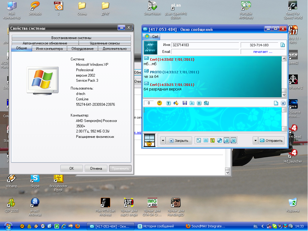Click the font 'T' text formatting icon
The image size is (308, 231).
coord(168,103)
